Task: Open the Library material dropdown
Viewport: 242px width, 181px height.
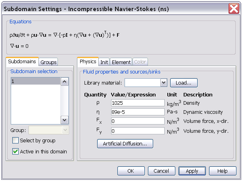Action: 163,83
